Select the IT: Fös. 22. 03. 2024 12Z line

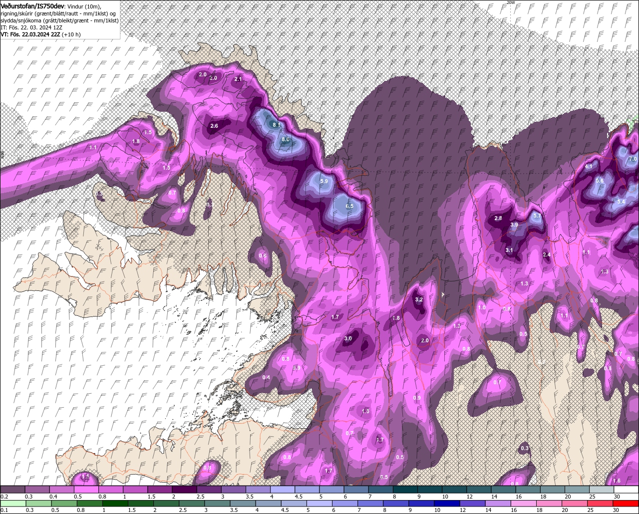click(31, 27)
